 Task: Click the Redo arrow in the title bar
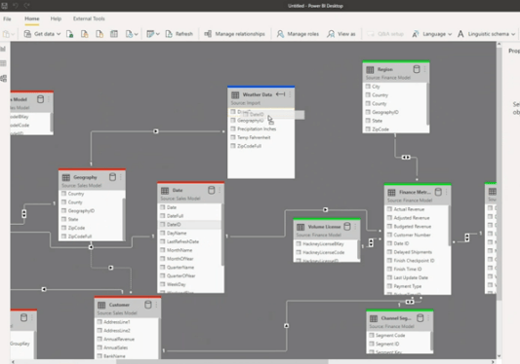26,5
